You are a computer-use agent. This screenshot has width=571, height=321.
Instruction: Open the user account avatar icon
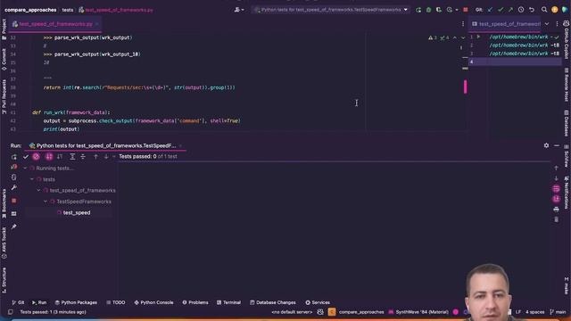click(555, 10)
